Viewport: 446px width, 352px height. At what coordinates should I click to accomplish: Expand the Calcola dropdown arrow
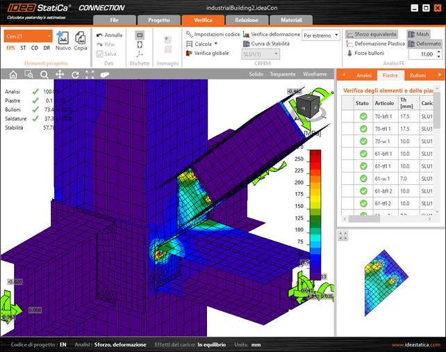[x=218, y=44]
